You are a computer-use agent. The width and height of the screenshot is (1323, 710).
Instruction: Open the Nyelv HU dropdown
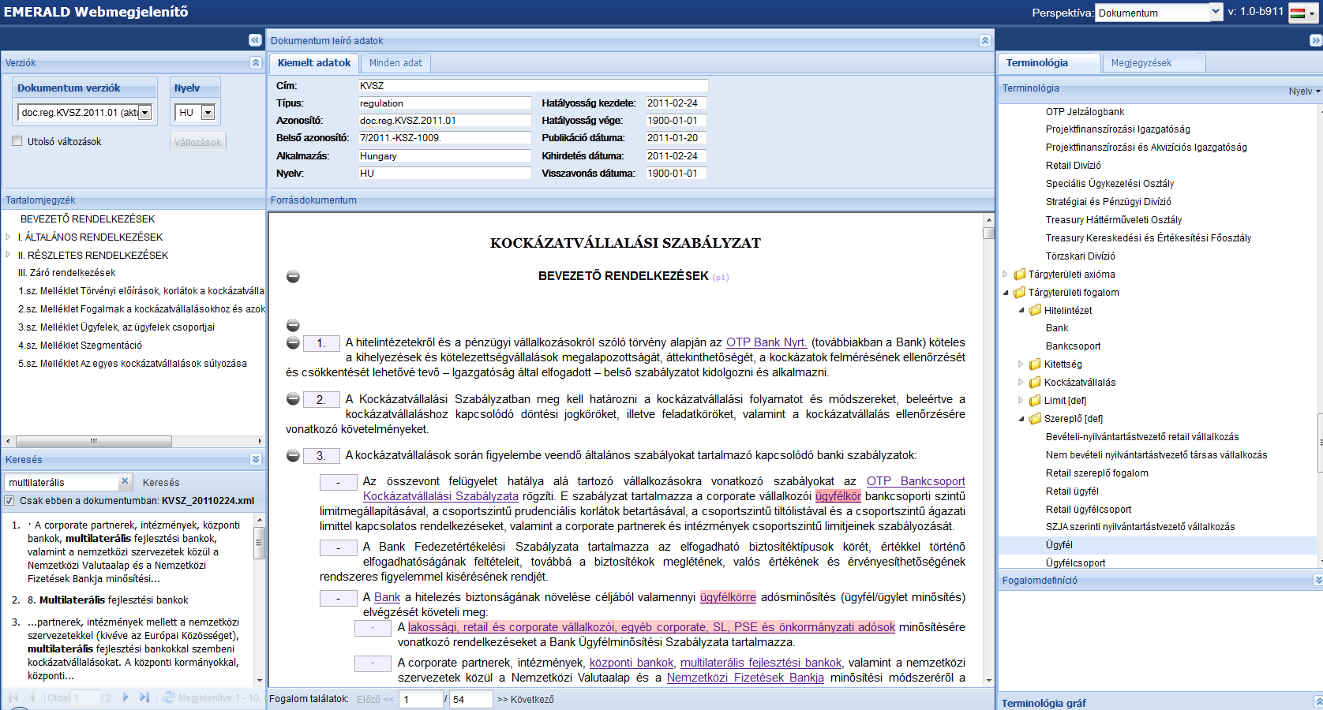tap(208, 113)
